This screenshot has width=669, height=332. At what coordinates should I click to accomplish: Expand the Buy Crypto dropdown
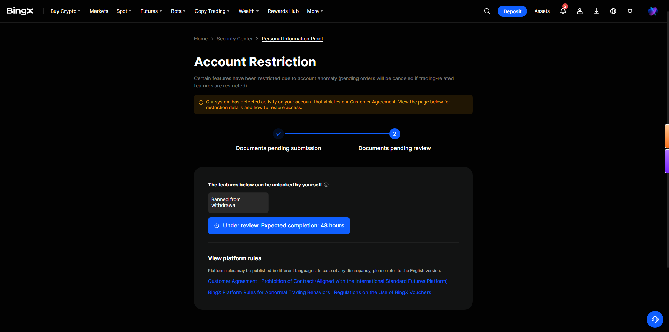click(x=66, y=11)
